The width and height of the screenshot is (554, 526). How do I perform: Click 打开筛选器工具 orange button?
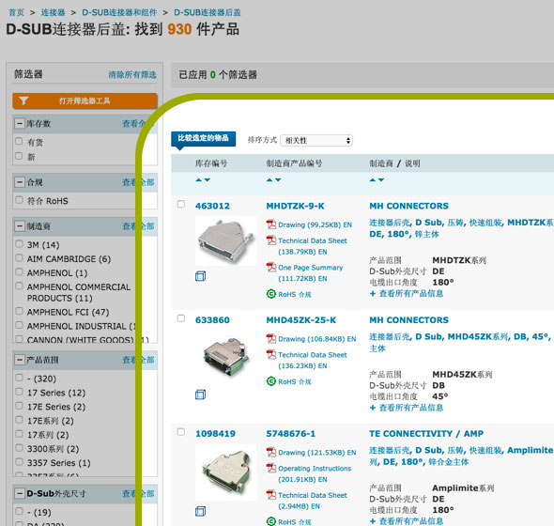(85, 101)
